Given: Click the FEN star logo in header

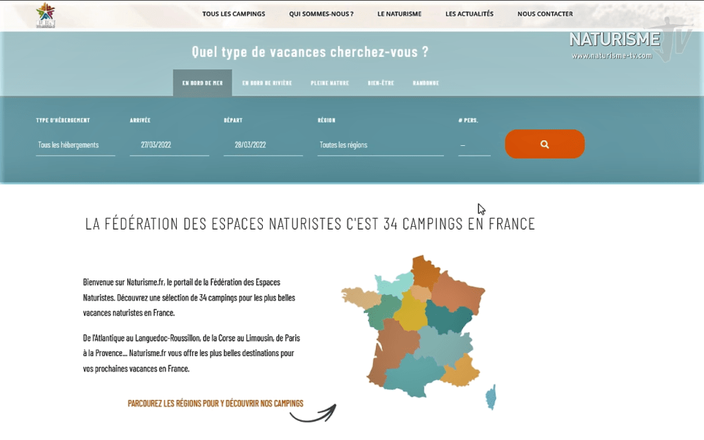Looking at the screenshot, I should [x=45, y=15].
